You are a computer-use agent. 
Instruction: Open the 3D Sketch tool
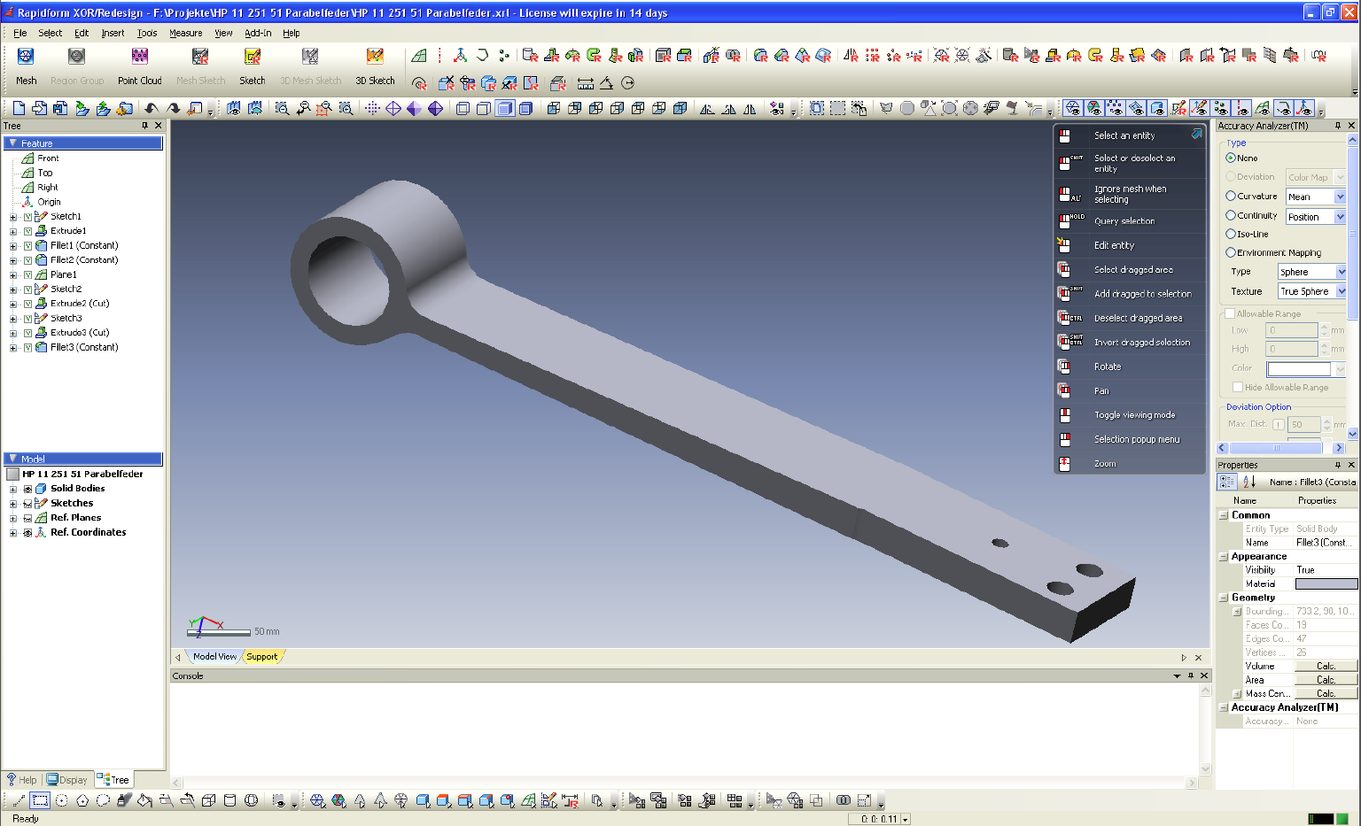(375, 57)
